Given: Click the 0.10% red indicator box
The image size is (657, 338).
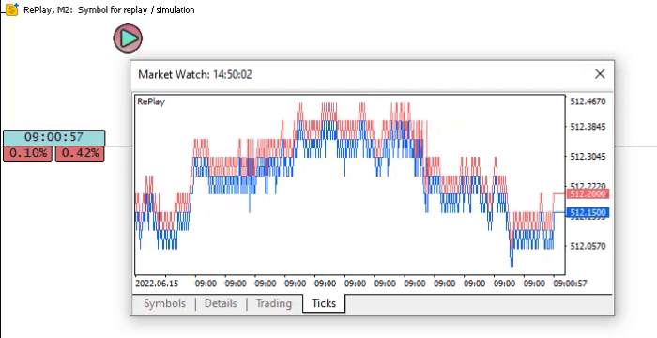Looking at the screenshot, I should click(x=27, y=153).
